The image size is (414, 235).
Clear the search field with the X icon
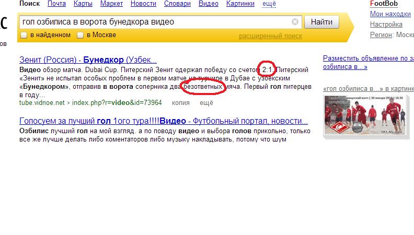(x=295, y=22)
